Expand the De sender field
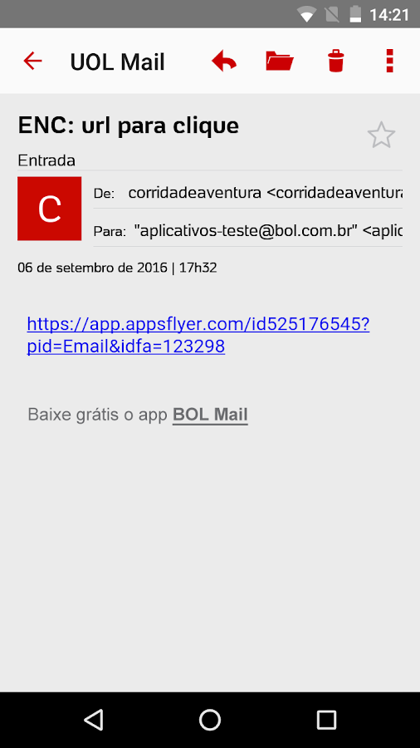The image size is (420, 748). pos(247,193)
